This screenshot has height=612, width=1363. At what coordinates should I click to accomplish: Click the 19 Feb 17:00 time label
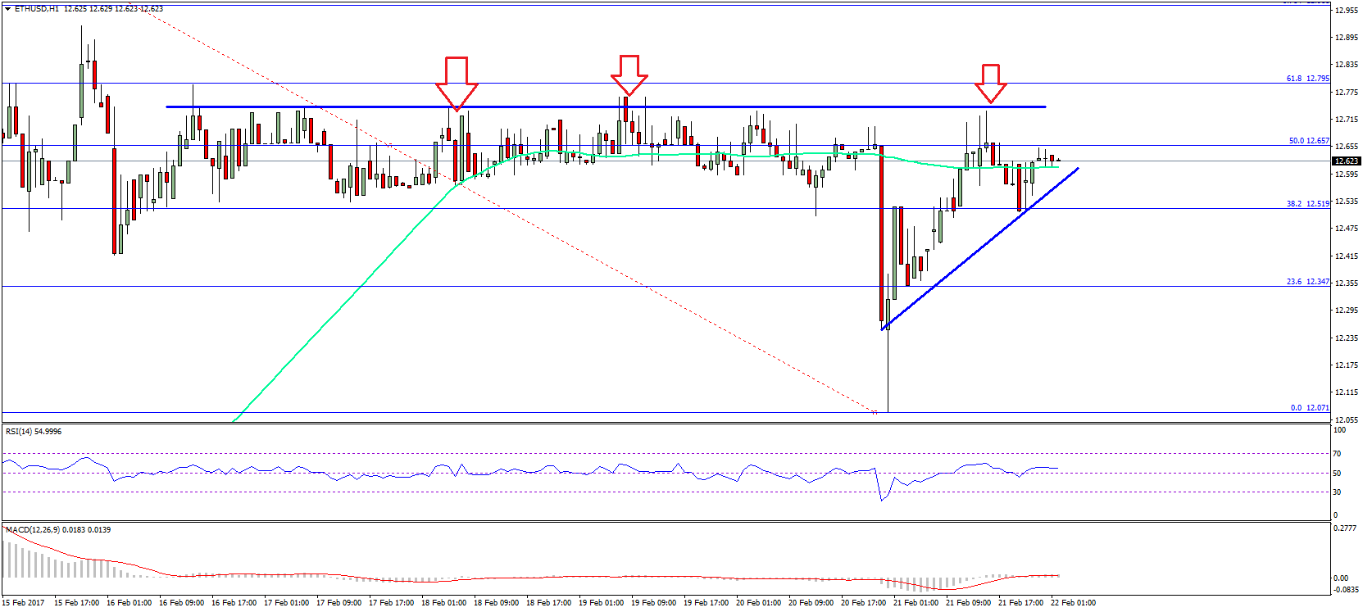click(706, 603)
